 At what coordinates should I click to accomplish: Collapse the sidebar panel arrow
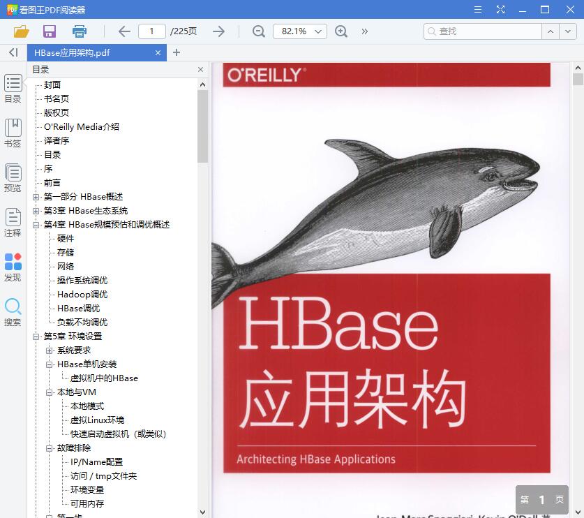[13, 52]
